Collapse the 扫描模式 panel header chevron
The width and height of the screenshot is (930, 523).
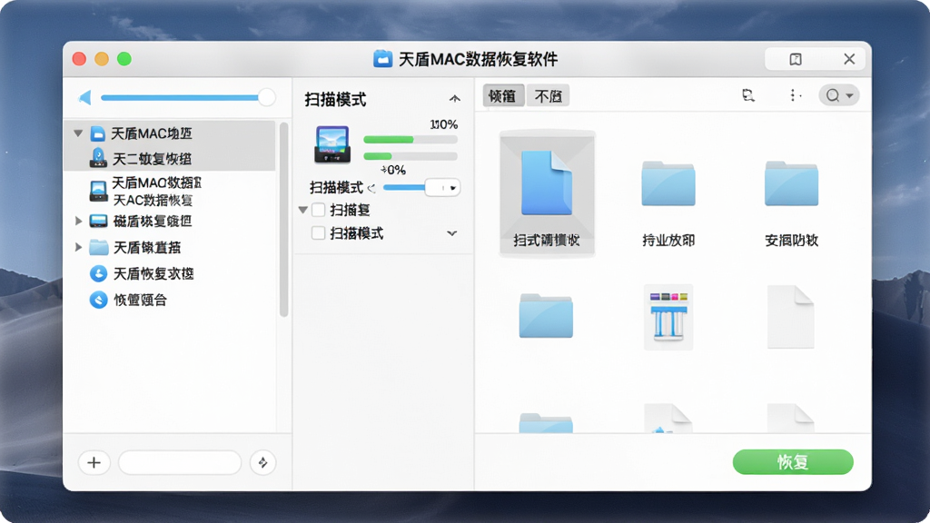(x=454, y=99)
